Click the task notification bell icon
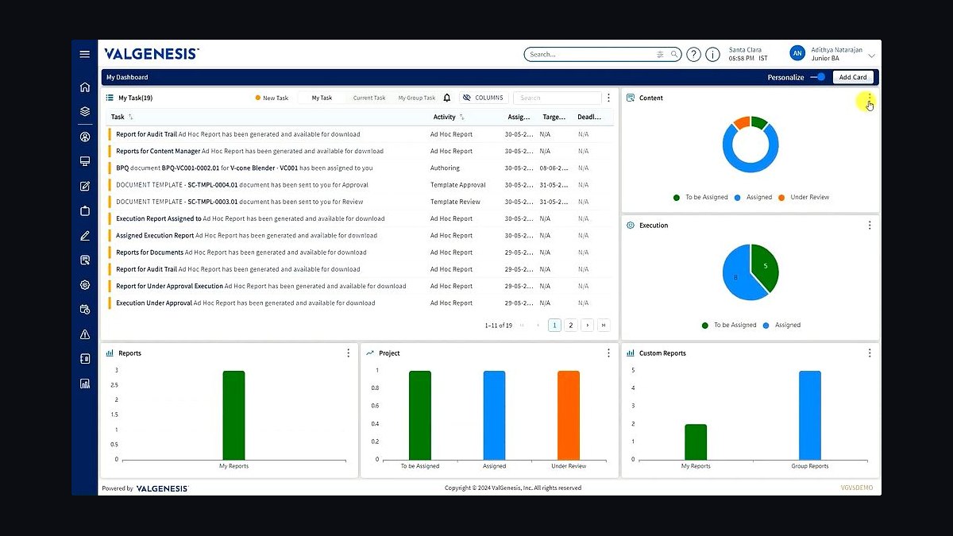953x536 pixels. point(447,98)
